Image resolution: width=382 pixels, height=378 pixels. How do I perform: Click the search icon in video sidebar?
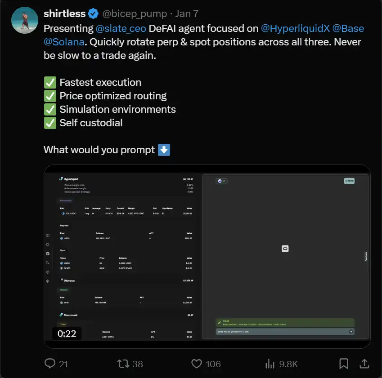(48, 262)
